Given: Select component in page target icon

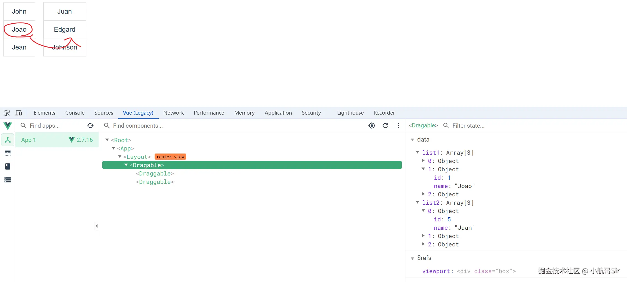Looking at the screenshot, I should (x=372, y=126).
